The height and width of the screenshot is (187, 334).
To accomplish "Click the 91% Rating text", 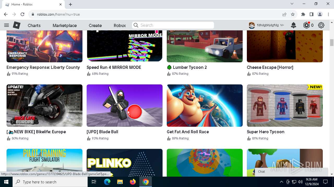I will 20,74.
